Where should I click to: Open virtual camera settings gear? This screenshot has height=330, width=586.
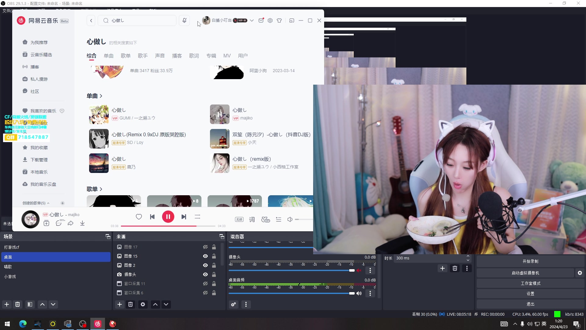click(580, 273)
